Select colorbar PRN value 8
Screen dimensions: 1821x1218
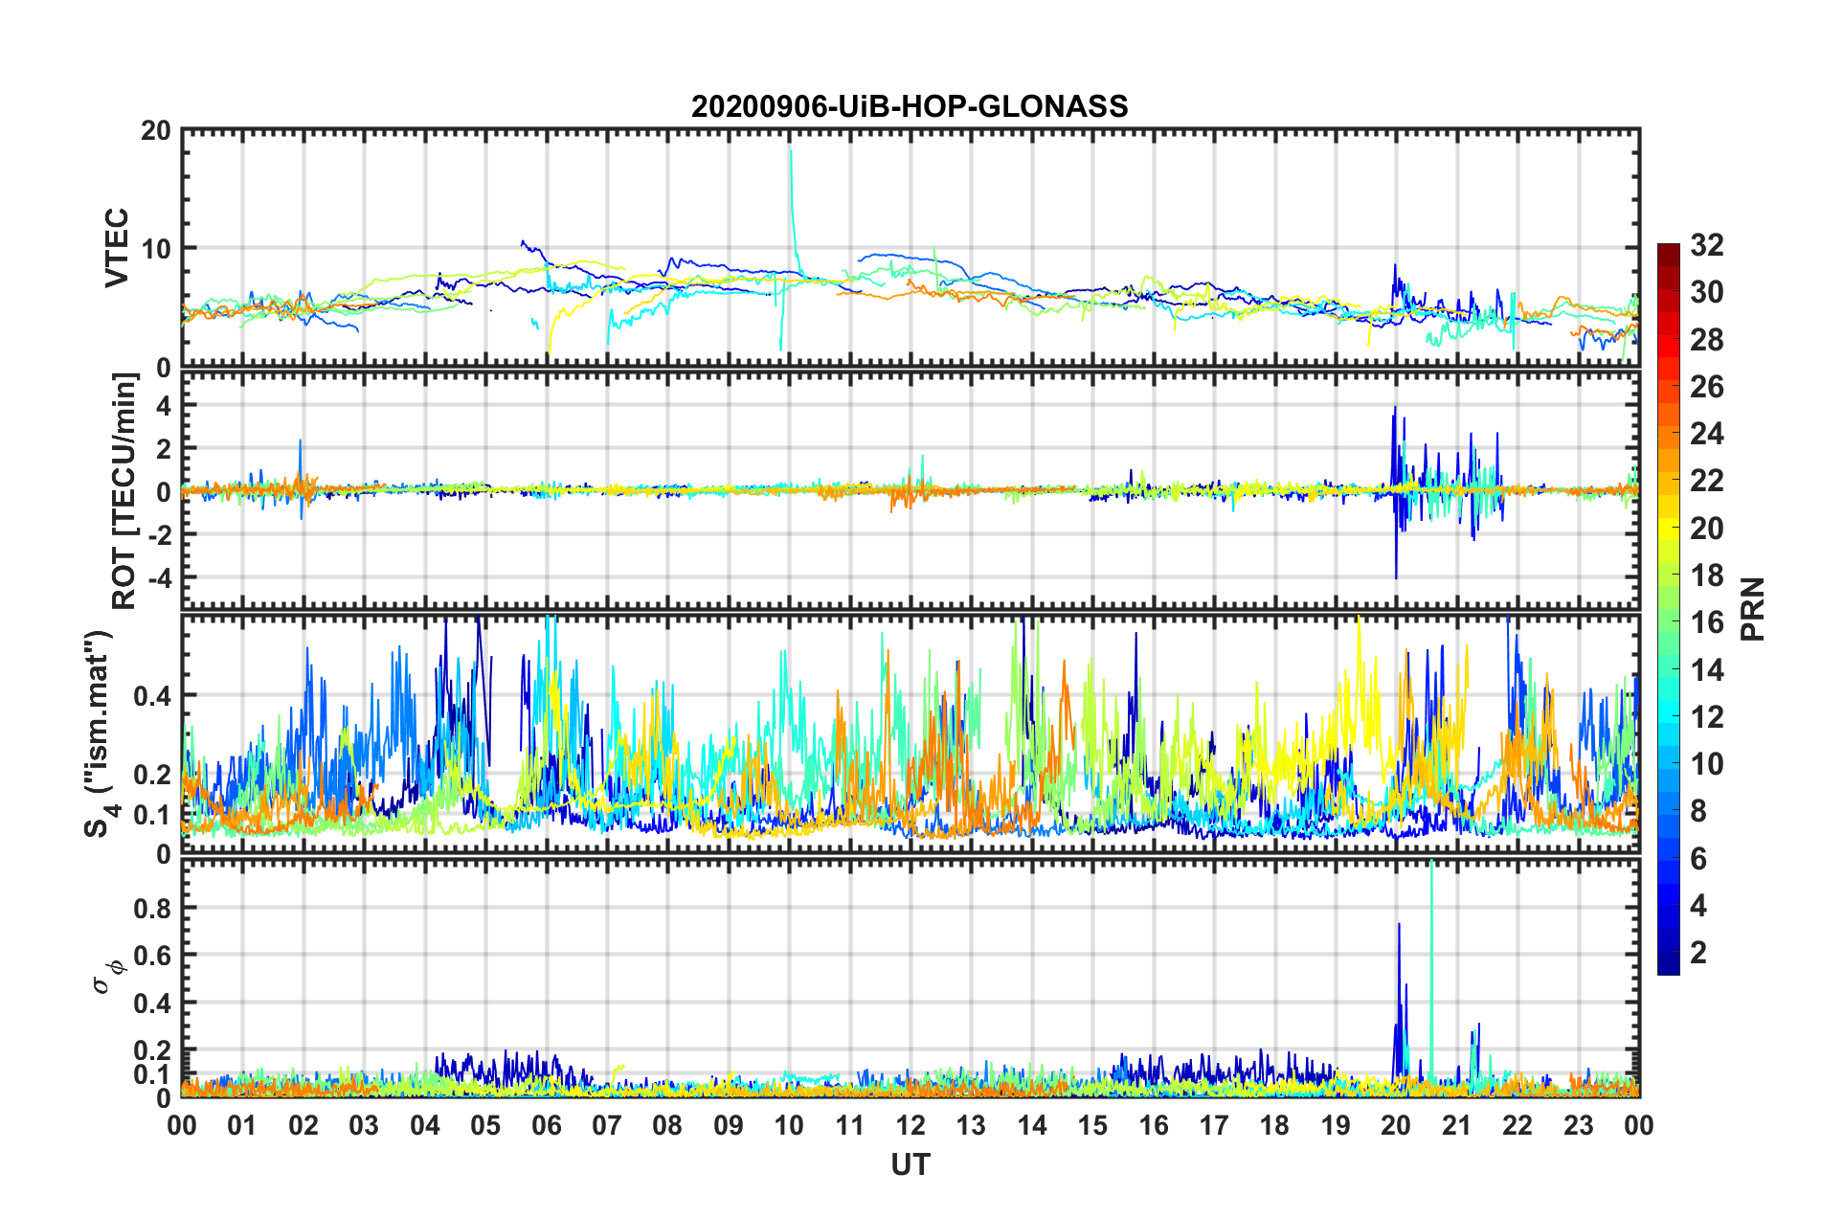1698,812
